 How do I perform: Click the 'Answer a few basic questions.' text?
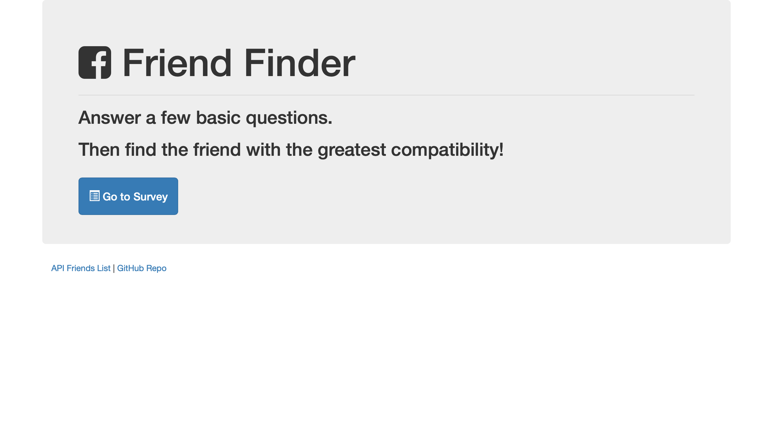(x=205, y=118)
